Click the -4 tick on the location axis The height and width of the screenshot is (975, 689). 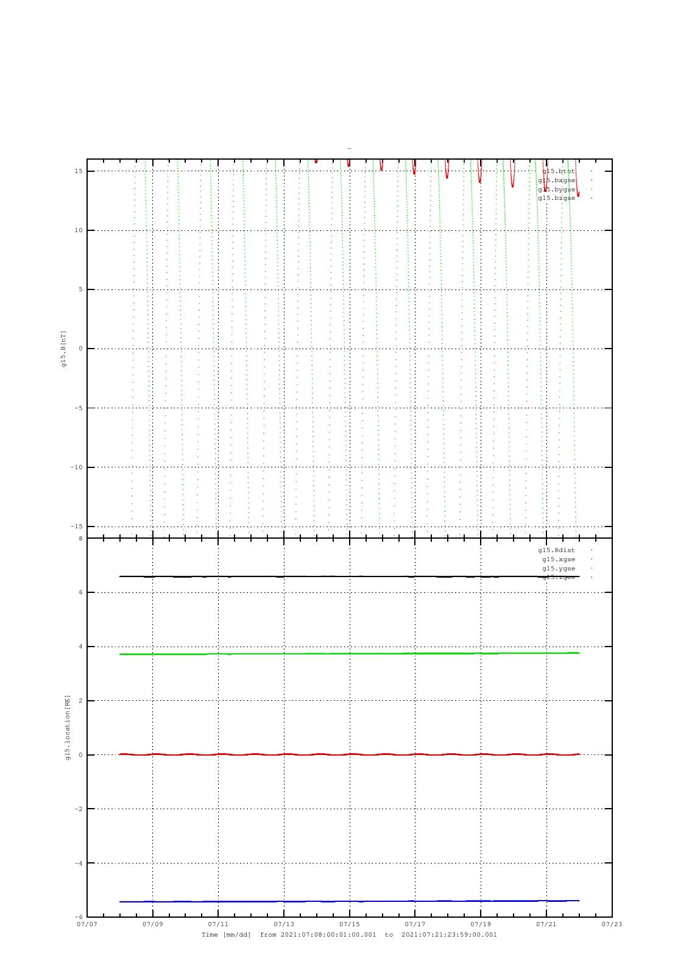pos(79,863)
